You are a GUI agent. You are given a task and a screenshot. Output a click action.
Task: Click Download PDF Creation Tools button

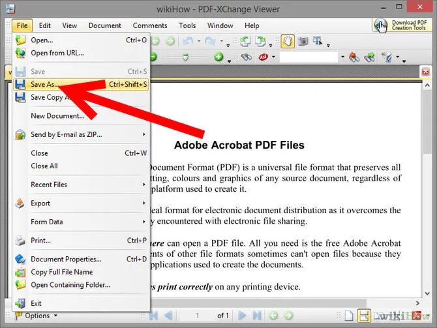(401, 25)
